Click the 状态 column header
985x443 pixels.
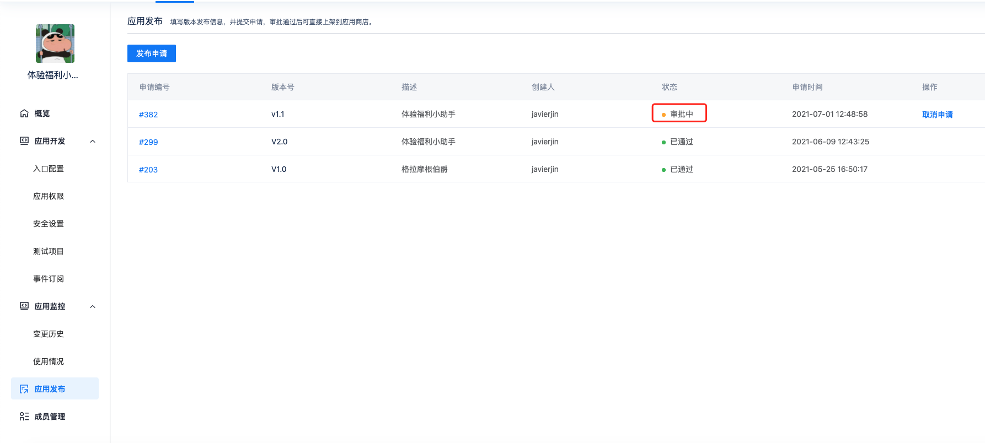[x=670, y=87]
